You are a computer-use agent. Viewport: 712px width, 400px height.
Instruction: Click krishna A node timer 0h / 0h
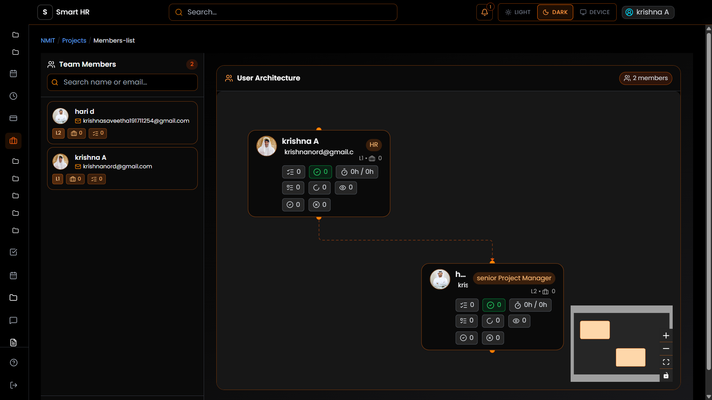tap(357, 172)
